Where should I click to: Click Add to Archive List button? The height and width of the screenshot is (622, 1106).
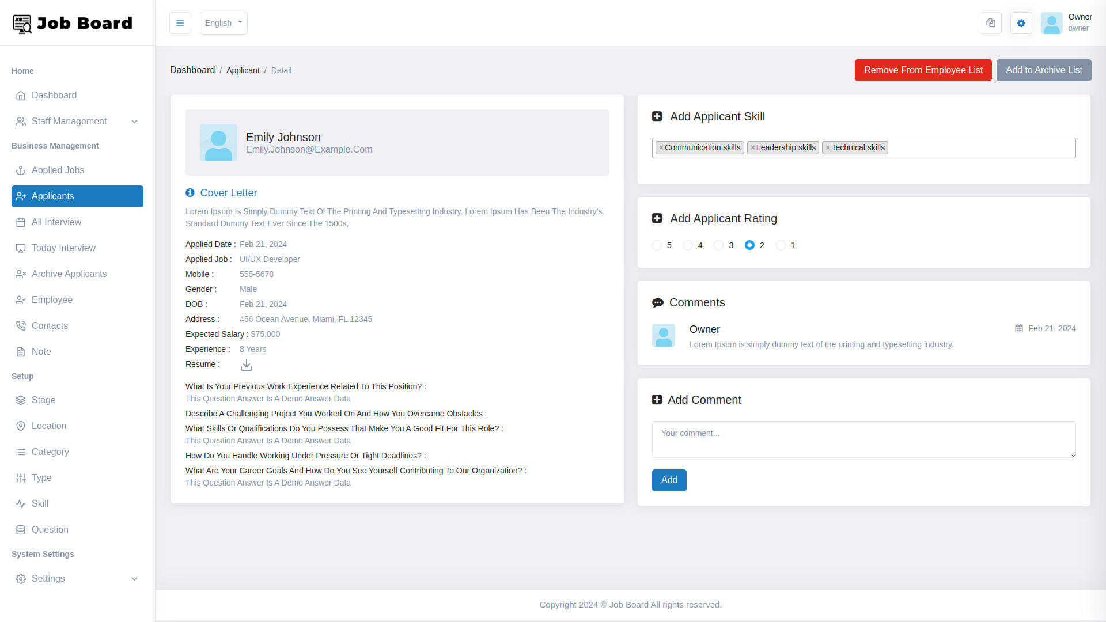(1044, 70)
